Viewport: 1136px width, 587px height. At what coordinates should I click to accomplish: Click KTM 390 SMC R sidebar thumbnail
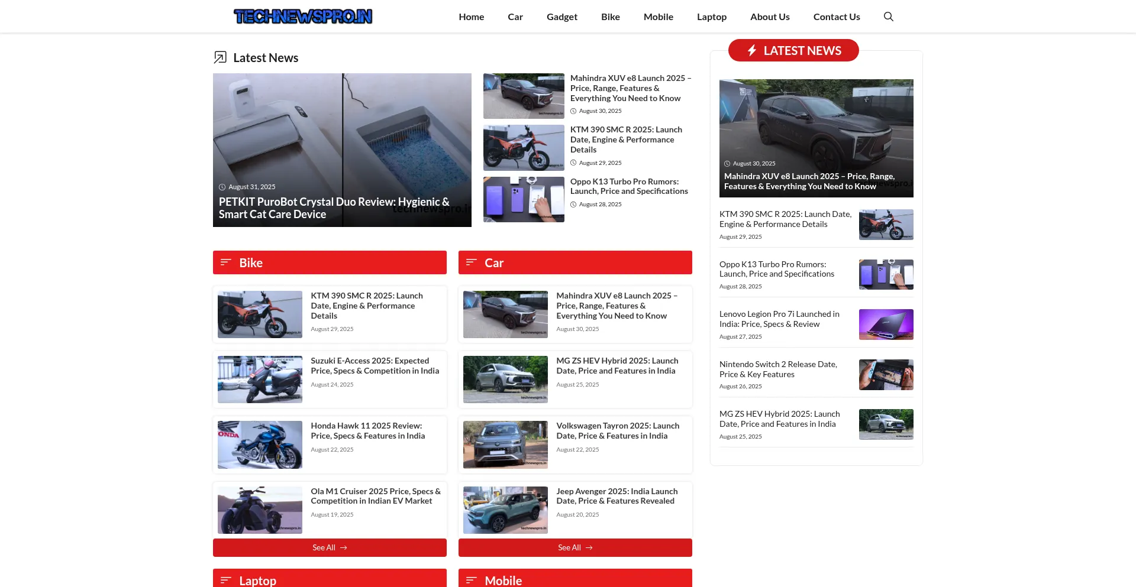[x=886, y=225]
